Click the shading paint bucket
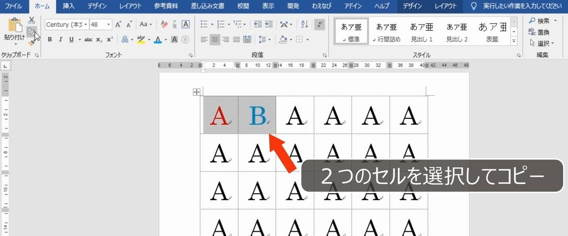 coord(283,40)
